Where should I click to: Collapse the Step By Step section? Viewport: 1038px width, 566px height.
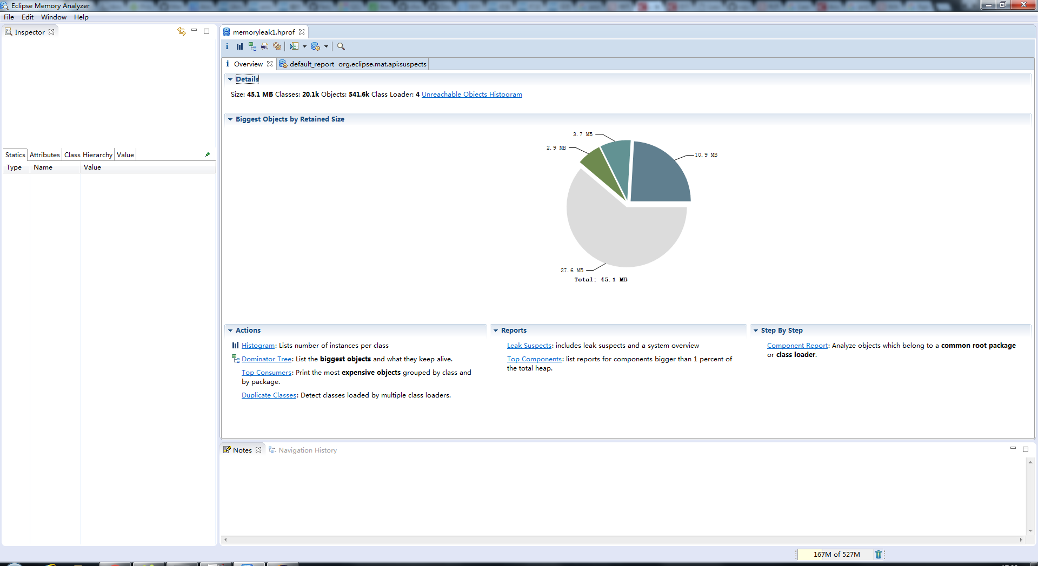point(756,331)
